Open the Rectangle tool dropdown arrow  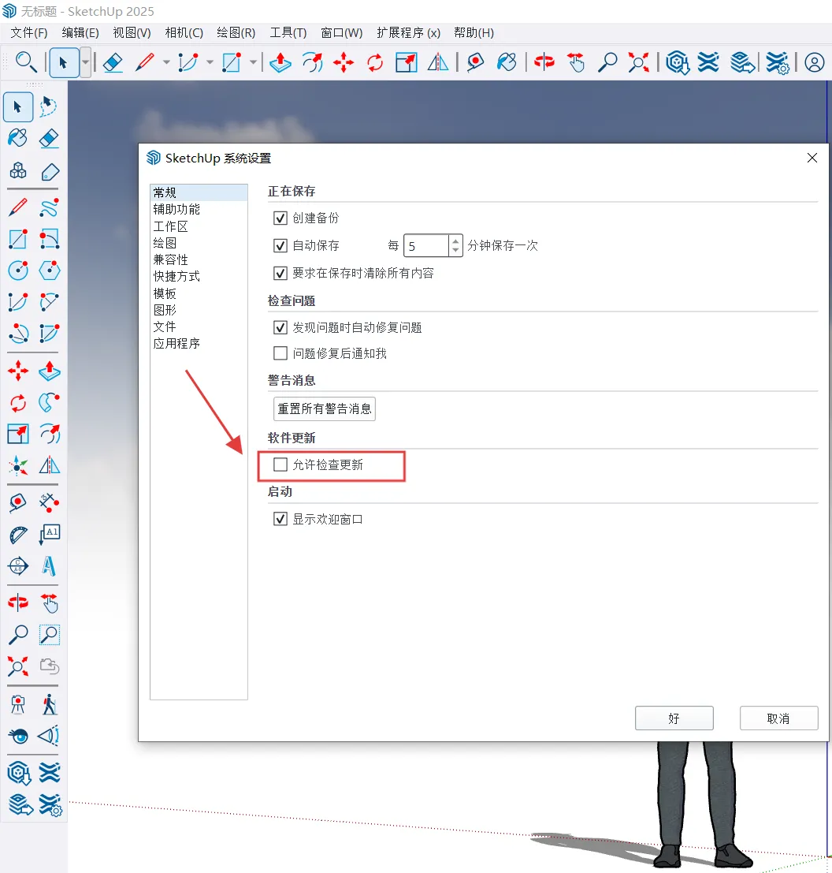coord(253,62)
